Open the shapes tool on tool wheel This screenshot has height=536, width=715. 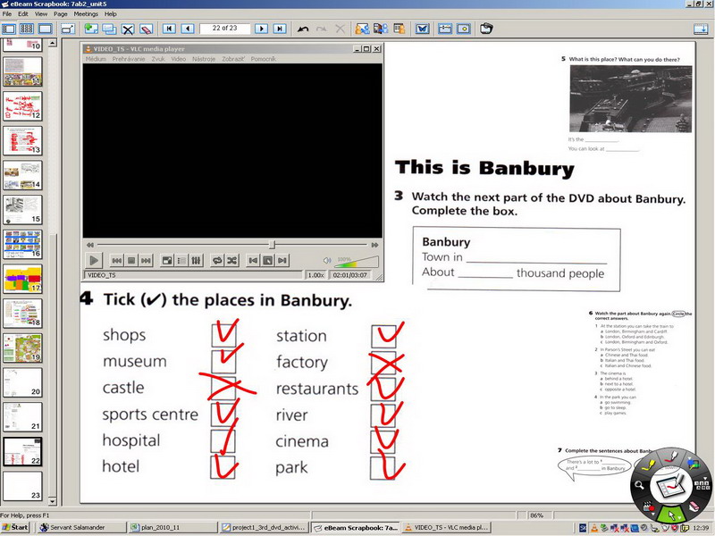[x=694, y=465]
